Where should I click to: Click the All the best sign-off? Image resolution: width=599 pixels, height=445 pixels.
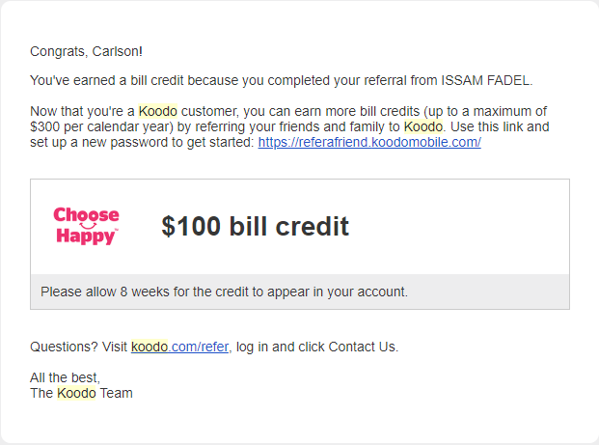click(65, 377)
